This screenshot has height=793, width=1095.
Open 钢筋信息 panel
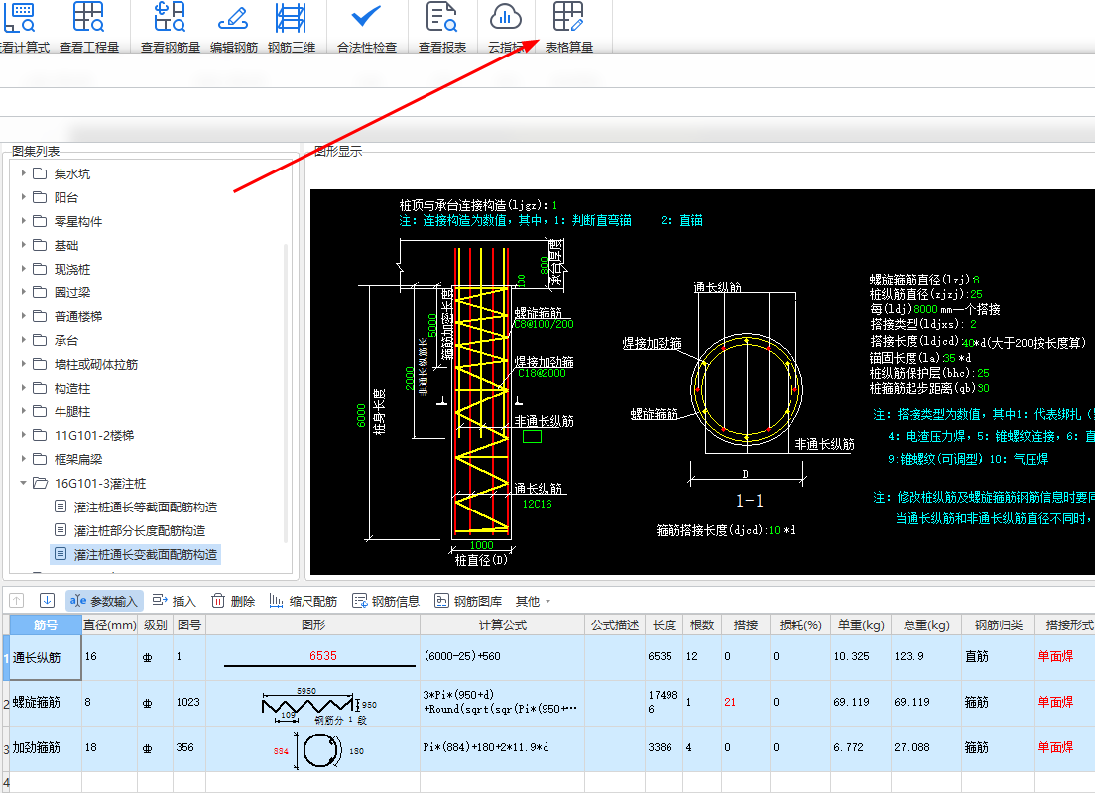click(x=386, y=601)
